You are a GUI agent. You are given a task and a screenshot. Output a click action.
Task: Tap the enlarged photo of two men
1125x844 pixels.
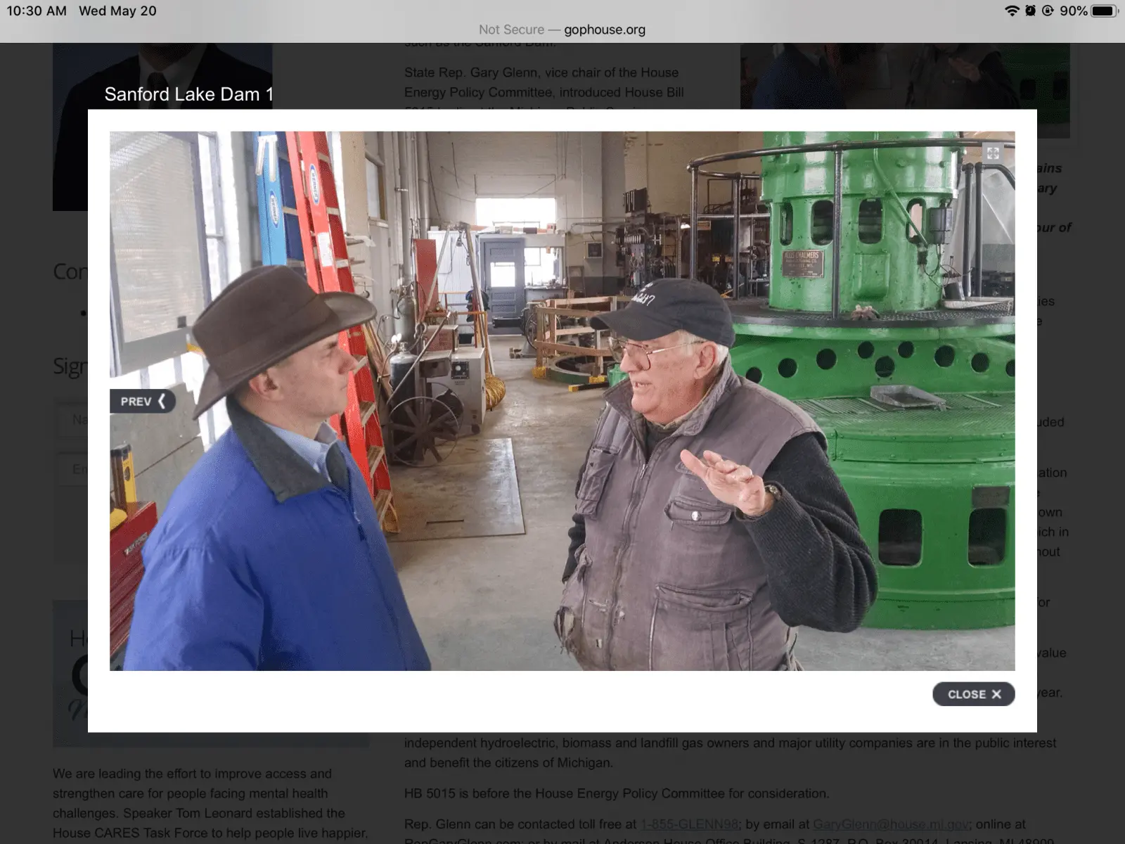(562, 401)
